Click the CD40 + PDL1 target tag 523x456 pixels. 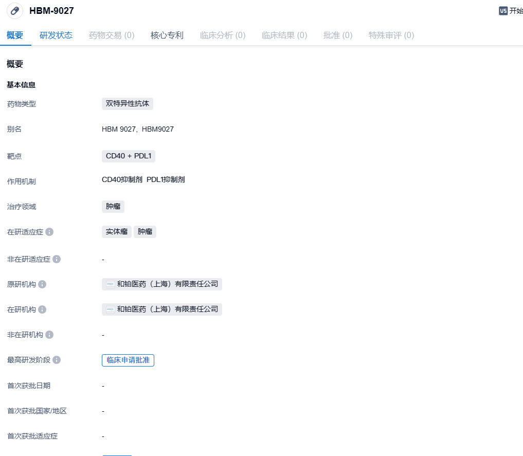129,156
